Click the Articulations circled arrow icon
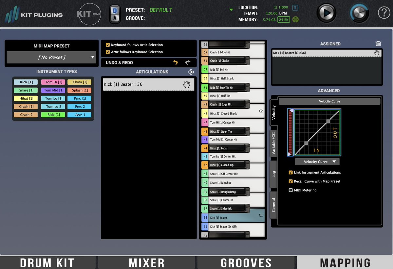 [x=191, y=72]
